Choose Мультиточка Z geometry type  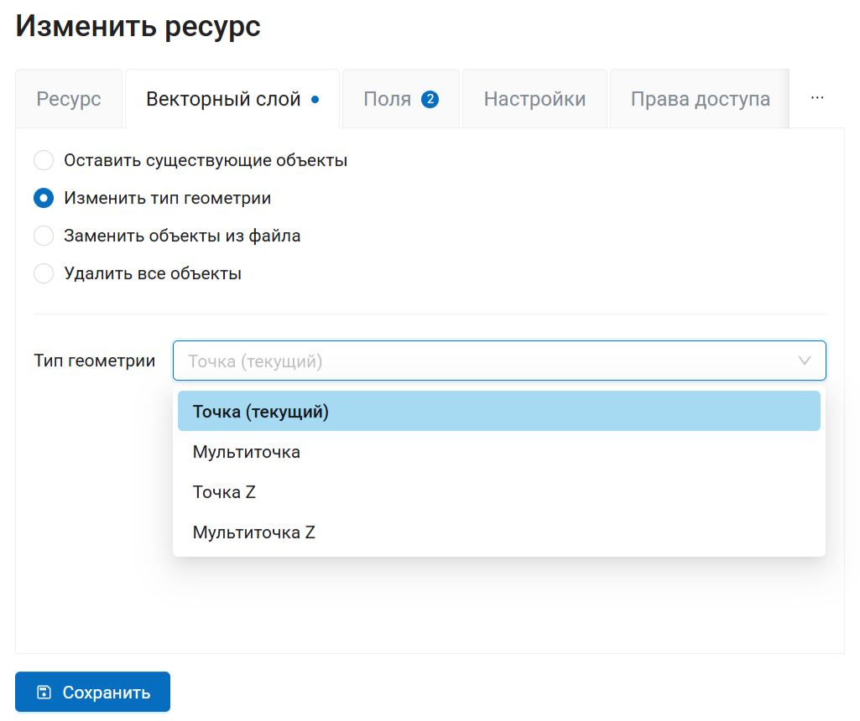(499, 532)
